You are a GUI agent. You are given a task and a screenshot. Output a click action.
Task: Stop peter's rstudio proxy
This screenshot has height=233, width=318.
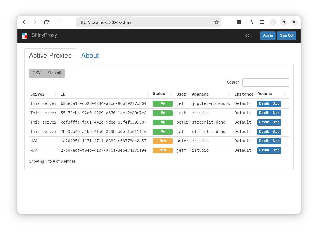coord(276,141)
